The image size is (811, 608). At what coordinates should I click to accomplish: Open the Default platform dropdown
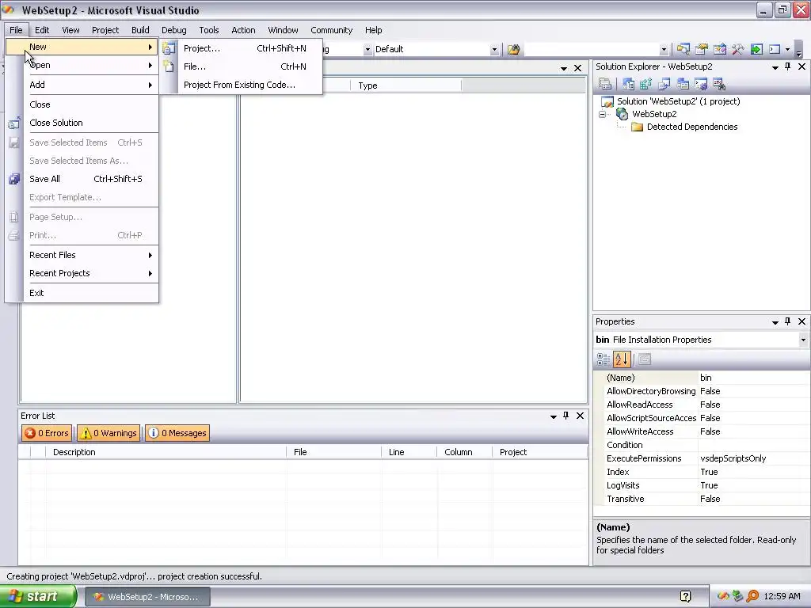494,50
